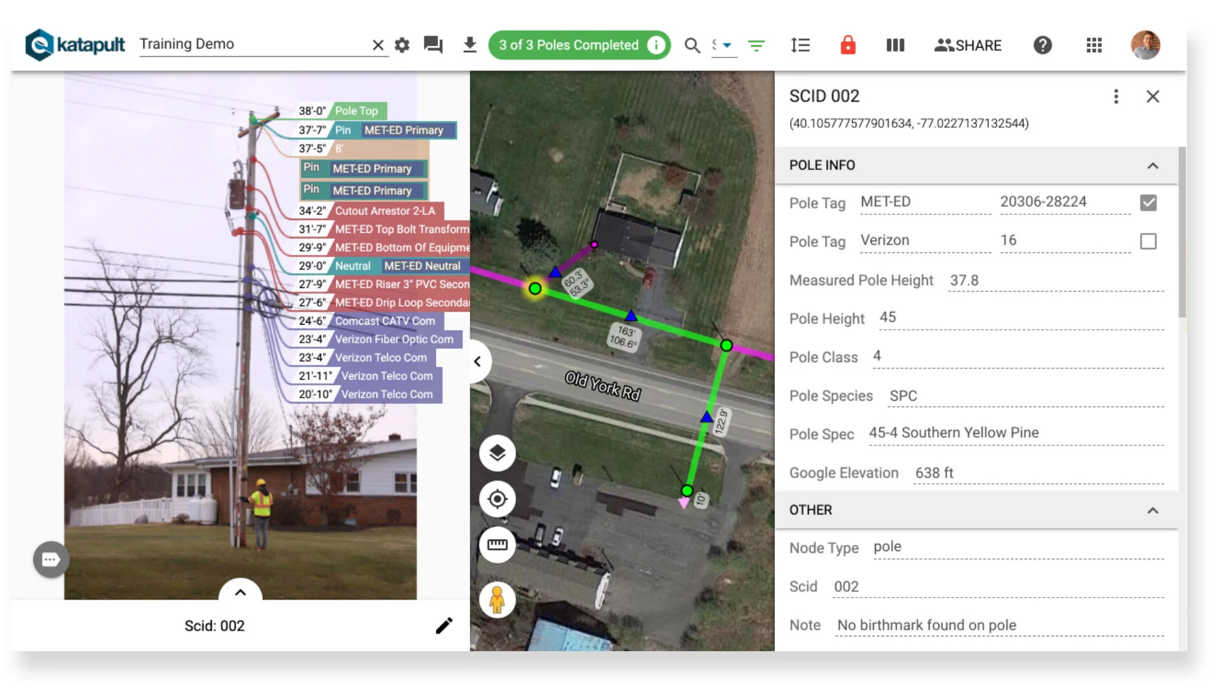Collapse the POLE INFO section
The width and height of the screenshot is (1227, 697).
(x=1153, y=166)
